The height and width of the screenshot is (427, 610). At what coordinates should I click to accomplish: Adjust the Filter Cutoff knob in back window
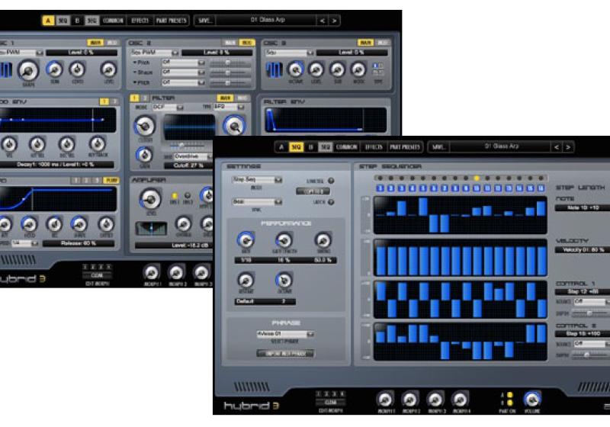(x=145, y=126)
